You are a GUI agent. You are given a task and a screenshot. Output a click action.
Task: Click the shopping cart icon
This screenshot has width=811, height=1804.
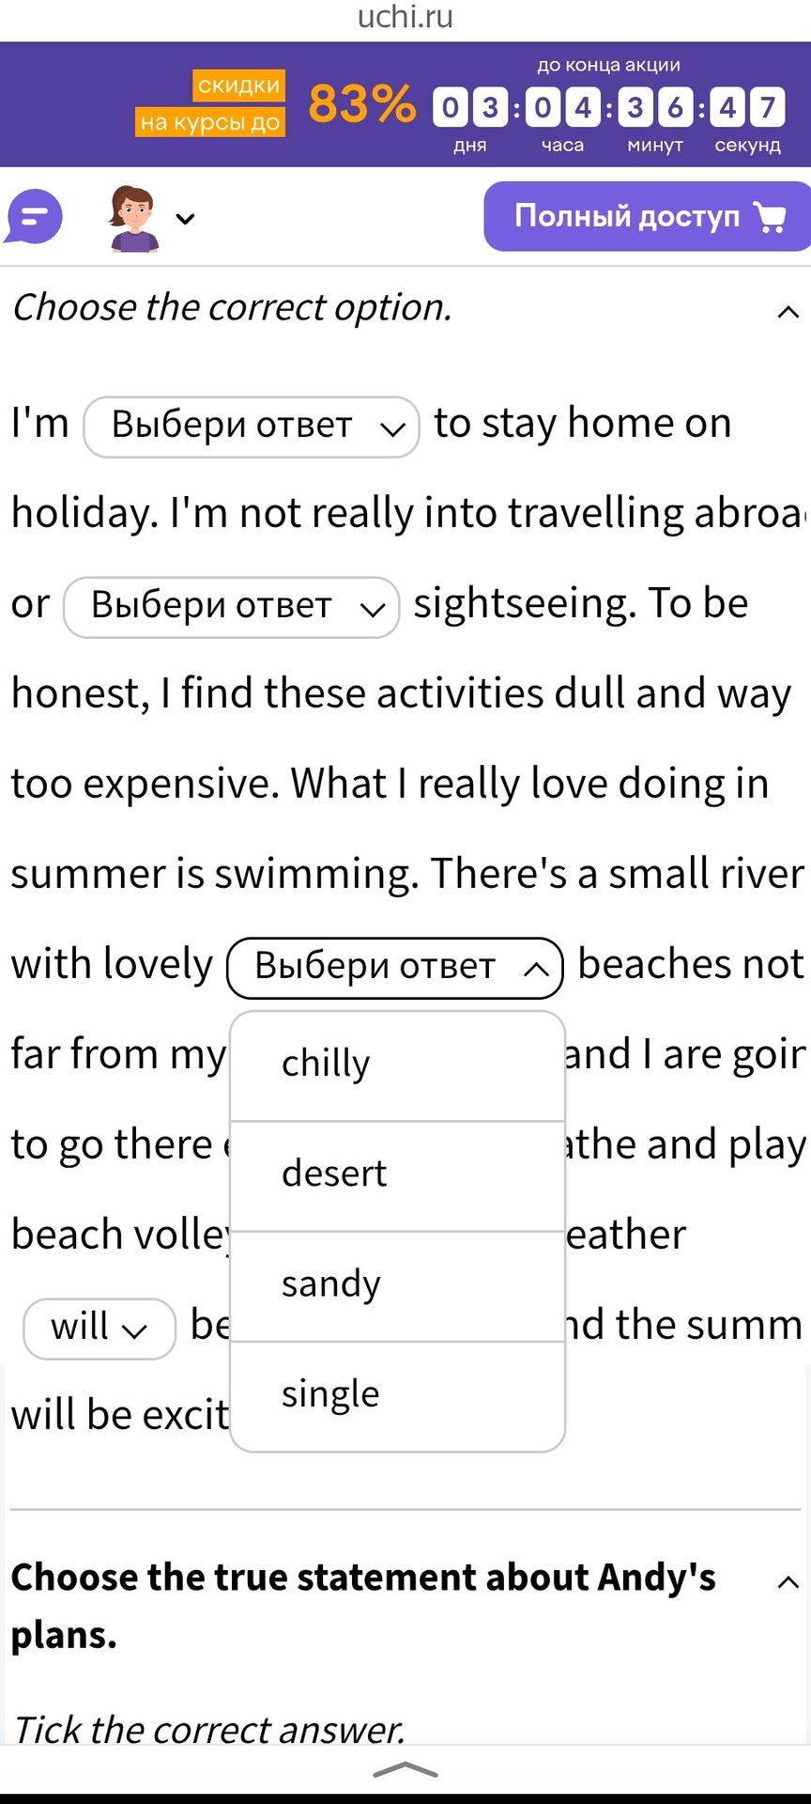tap(771, 217)
